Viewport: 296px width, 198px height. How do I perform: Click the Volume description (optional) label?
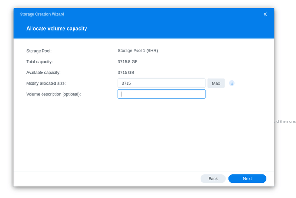tap(53, 94)
